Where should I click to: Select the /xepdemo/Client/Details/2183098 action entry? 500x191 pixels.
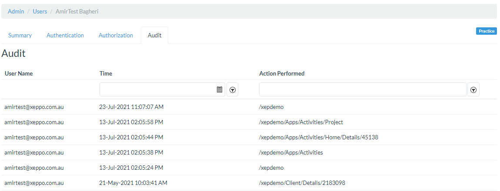point(302,183)
